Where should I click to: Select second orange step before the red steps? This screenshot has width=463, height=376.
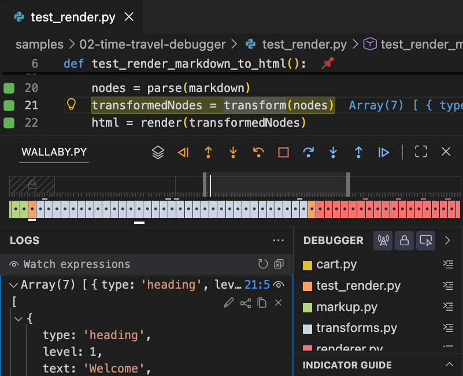coord(312,209)
